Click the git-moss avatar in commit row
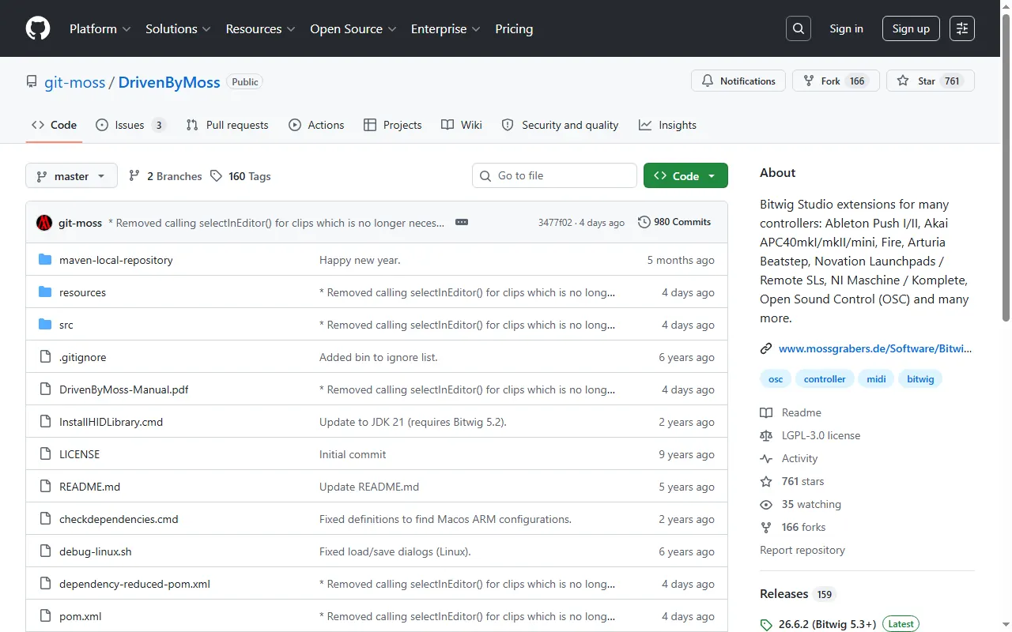This screenshot has height=632, width=1012. click(44, 223)
